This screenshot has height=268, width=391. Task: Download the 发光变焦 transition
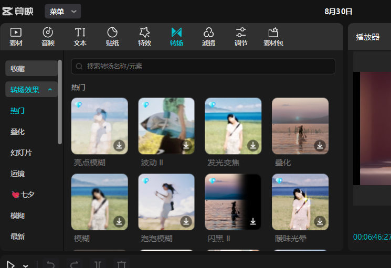coord(253,145)
